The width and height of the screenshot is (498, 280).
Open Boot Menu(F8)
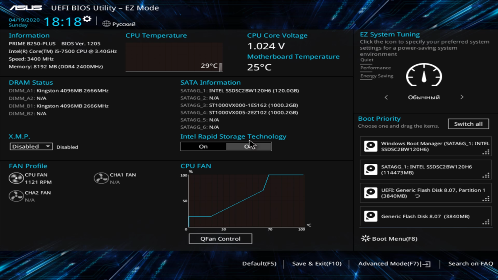[395, 239]
